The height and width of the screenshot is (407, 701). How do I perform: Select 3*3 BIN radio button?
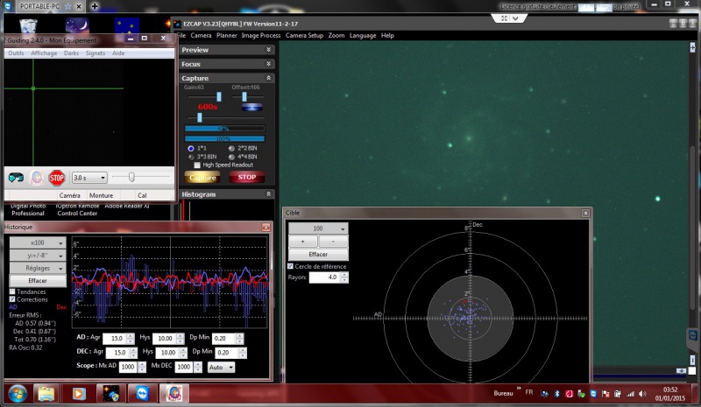pyautogui.click(x=191, y=157)
